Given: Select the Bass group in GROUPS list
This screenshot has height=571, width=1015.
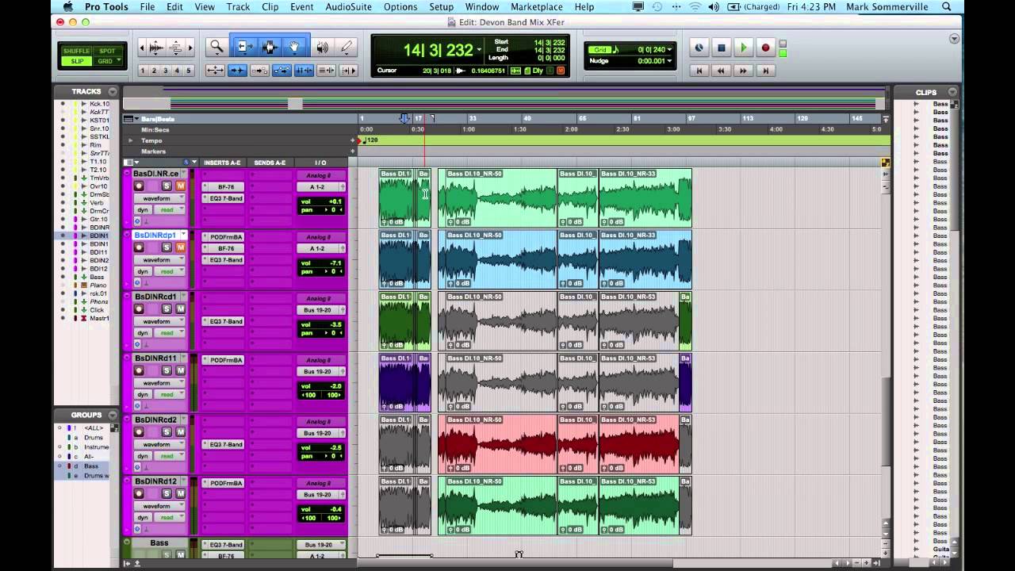Looking at the screenshot, I should tap(92, 466).
